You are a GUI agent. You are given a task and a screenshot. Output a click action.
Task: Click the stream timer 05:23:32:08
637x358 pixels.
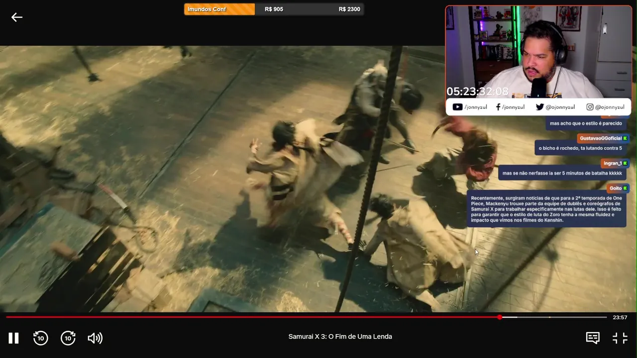point(477,91)
